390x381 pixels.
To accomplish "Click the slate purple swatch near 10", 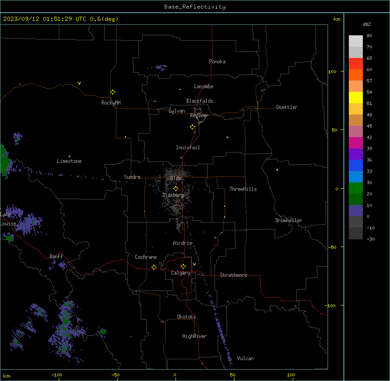I will [356, 211].
